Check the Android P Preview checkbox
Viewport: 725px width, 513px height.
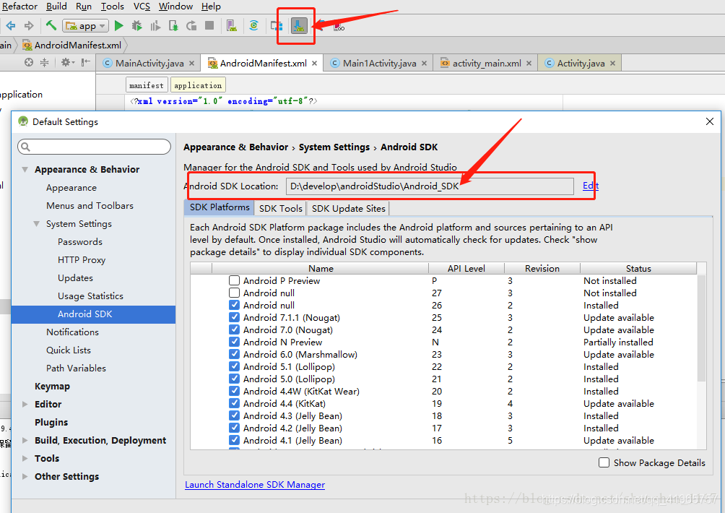click(x=235, y=280)
